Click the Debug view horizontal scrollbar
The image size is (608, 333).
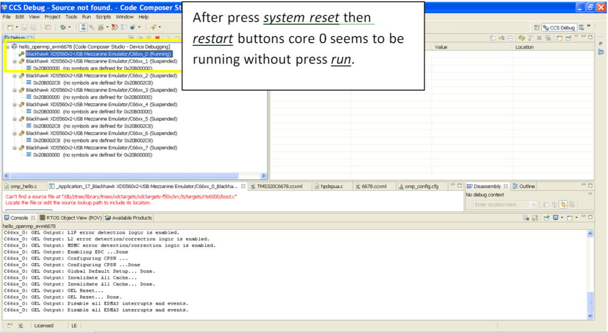[125, 176]
